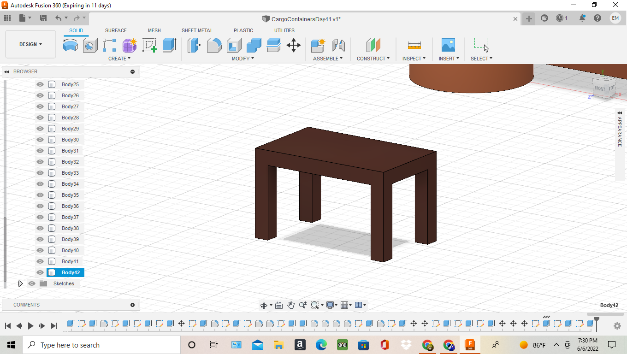This screenshot has height=354, width=627.
Task: Select the Extrude tool
Action: [170, 45]
